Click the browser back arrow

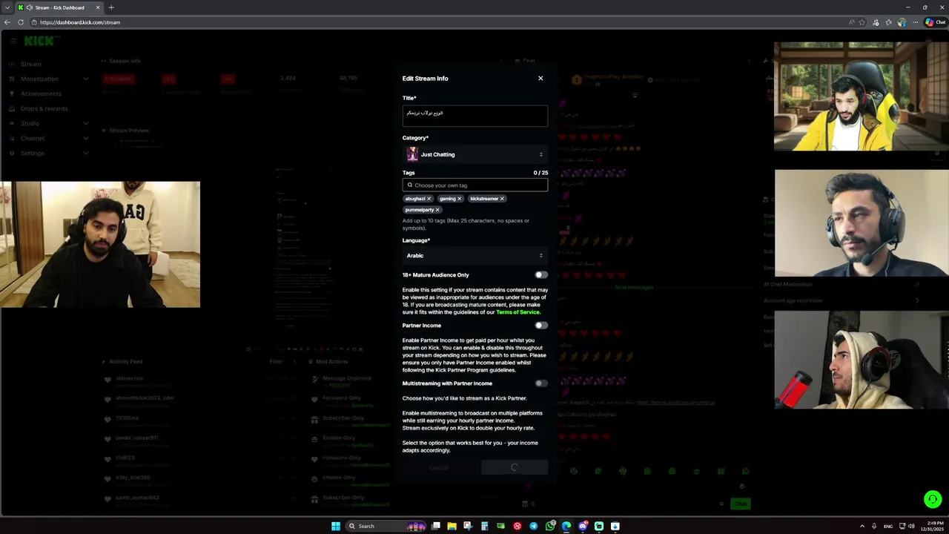pyautogui.click(x=7, y=22)
